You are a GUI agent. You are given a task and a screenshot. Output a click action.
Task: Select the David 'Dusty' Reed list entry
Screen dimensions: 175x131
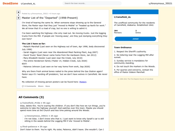59,55
